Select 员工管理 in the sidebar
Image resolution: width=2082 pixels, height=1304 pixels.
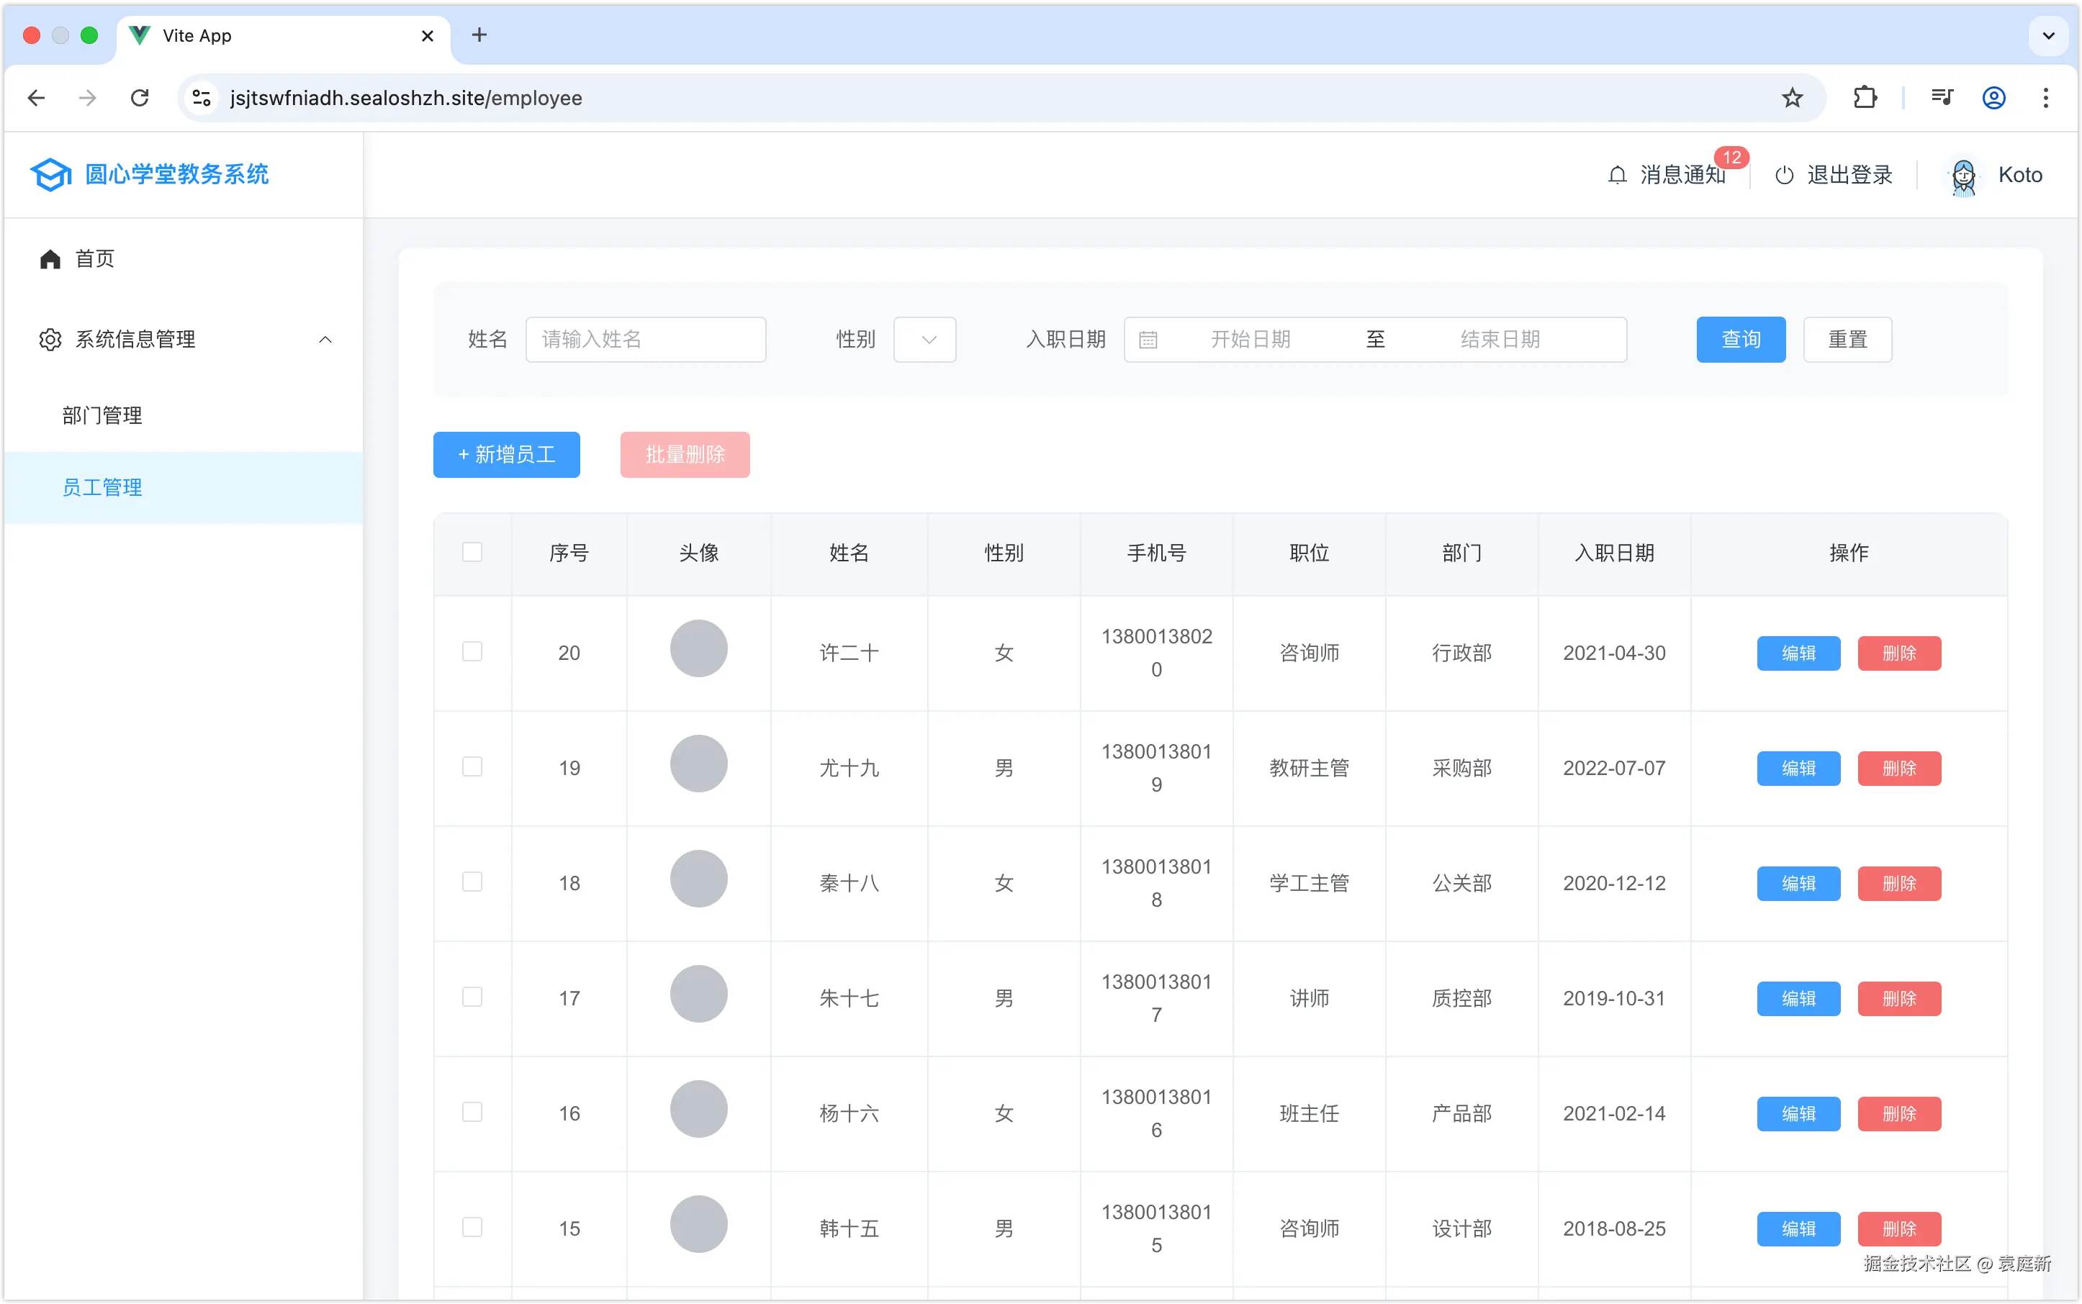(x=102, y=486)
